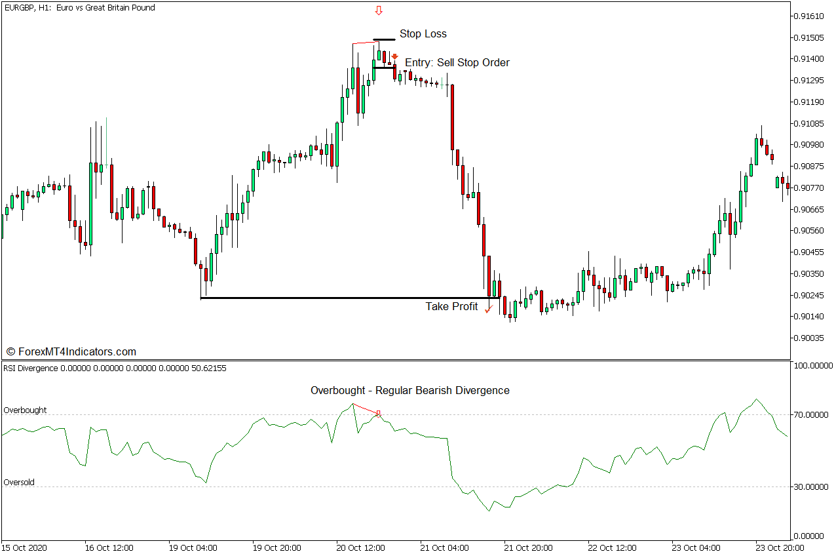Click the small pink square marker on RSI line
Screen dimensions: 836x556
click(377, 413)
